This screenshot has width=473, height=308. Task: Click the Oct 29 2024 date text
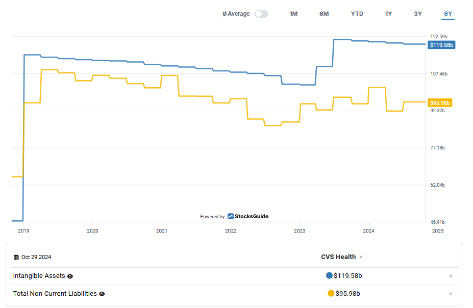pyautogui.click(x=36, y=257)
